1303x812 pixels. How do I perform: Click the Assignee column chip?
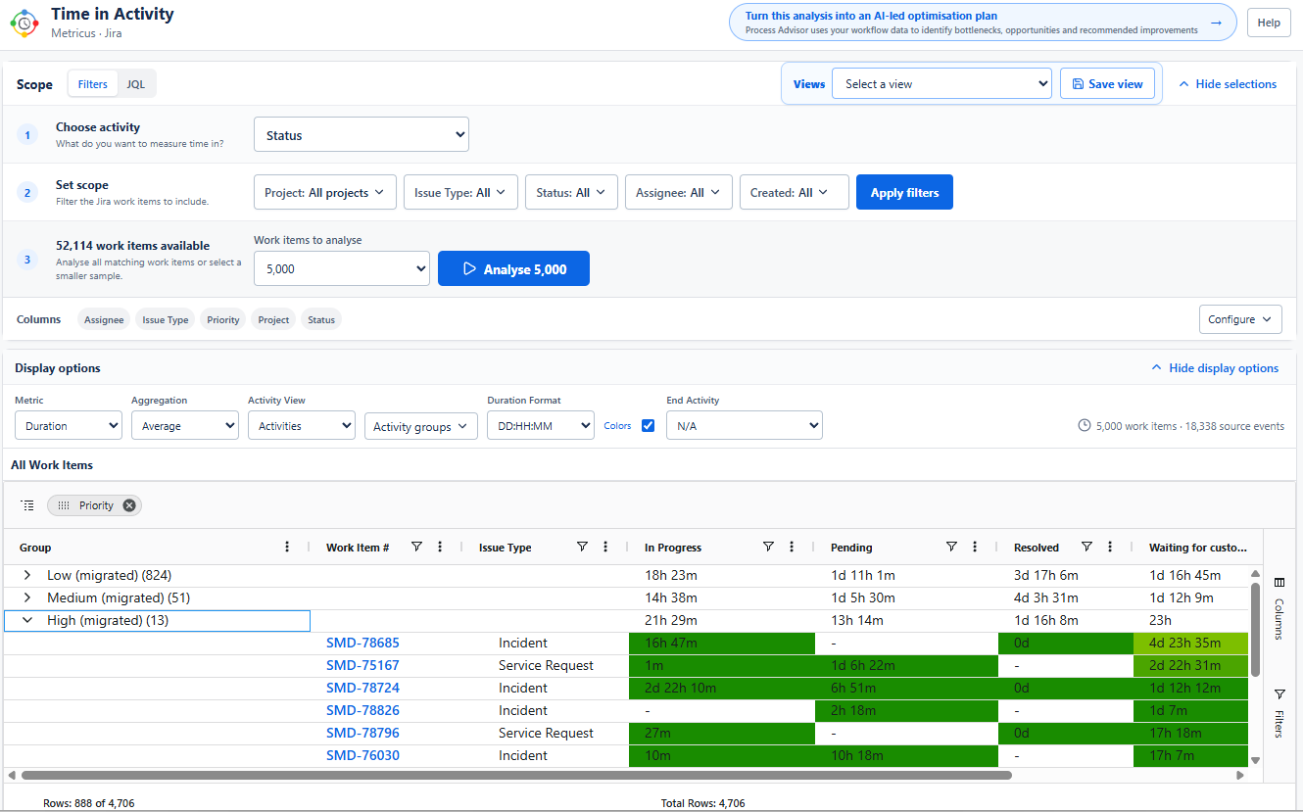(104, 319)
